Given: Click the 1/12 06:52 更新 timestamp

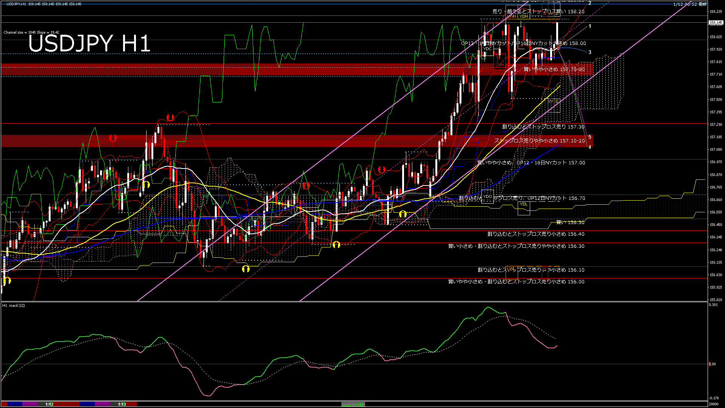Looking at the screenshot, I should 690,4.
